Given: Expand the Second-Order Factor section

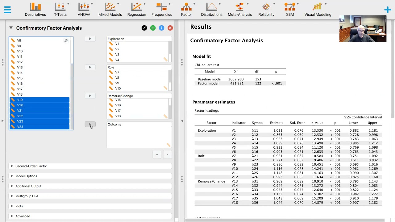Looking at the screenshot, I should tap(90, 166).
